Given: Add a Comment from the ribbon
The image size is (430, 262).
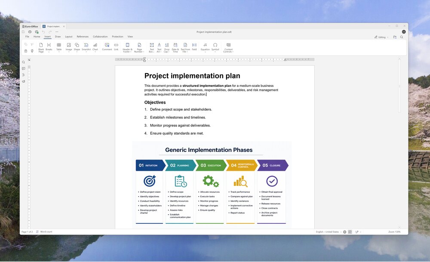Looking at the screenshot, I should 107,46.
